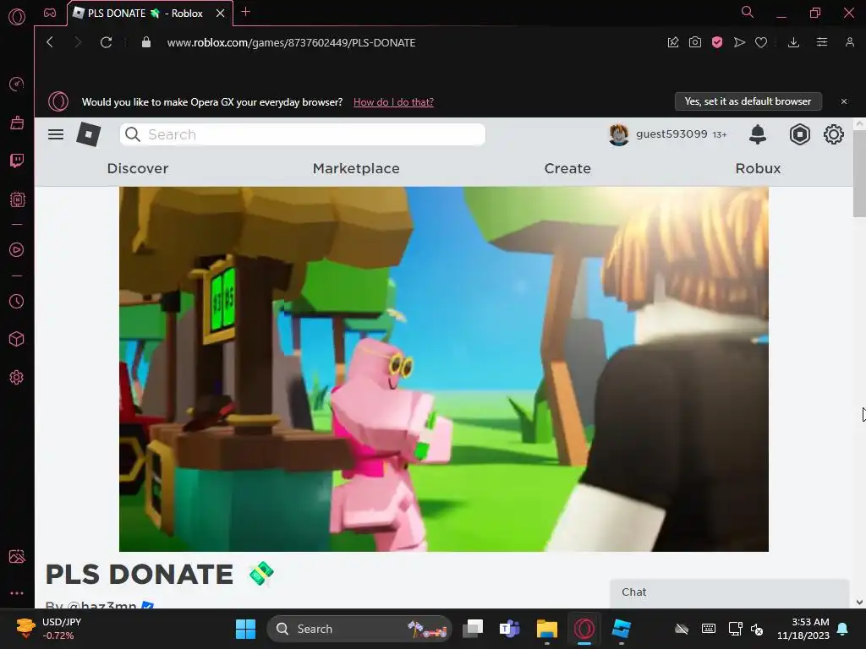866x649 pixels.
Task: Open History clock icon in sidebar
Action: coord(17,302)
